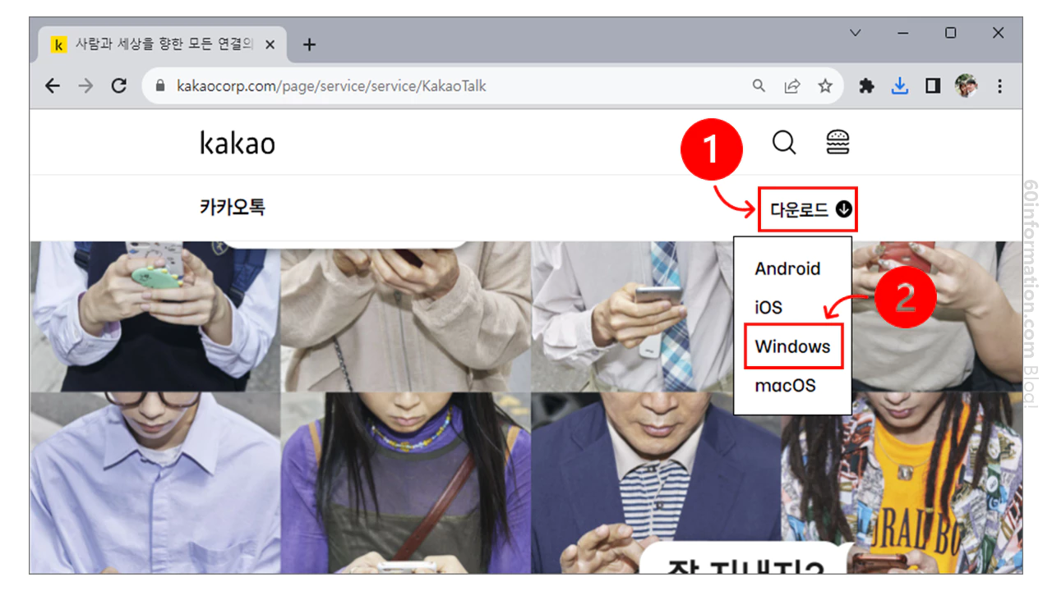Open the tab search chevron
1052x591 pixels.
(856, 33)
